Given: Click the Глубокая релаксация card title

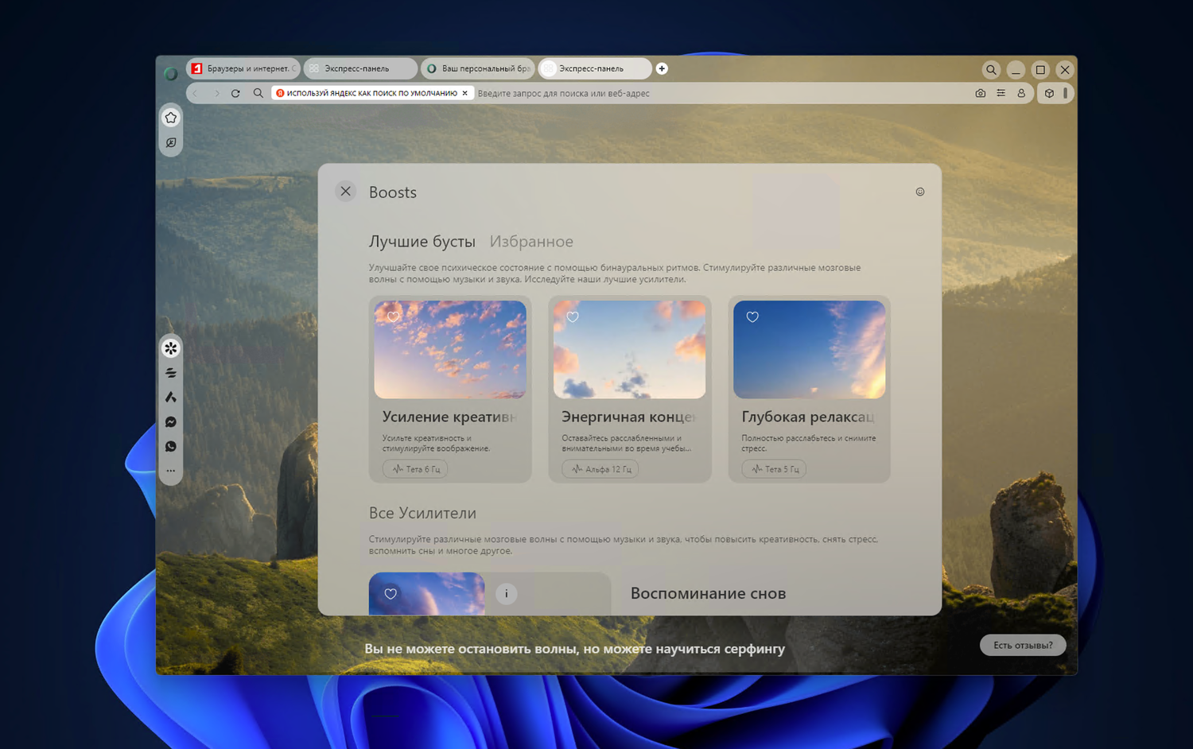Looking at the screenshot, I should 809,417.
